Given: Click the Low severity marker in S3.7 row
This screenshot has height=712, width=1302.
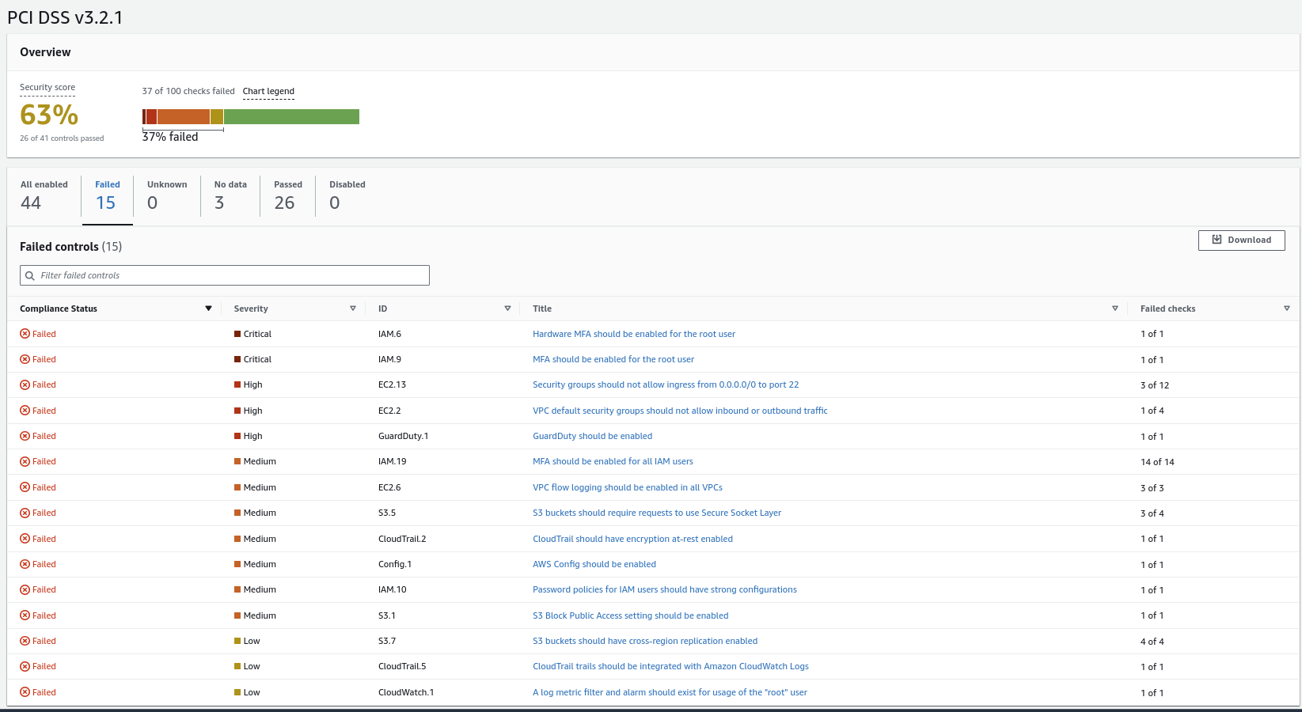Looking at the screenshot, I should pos(237,641).
